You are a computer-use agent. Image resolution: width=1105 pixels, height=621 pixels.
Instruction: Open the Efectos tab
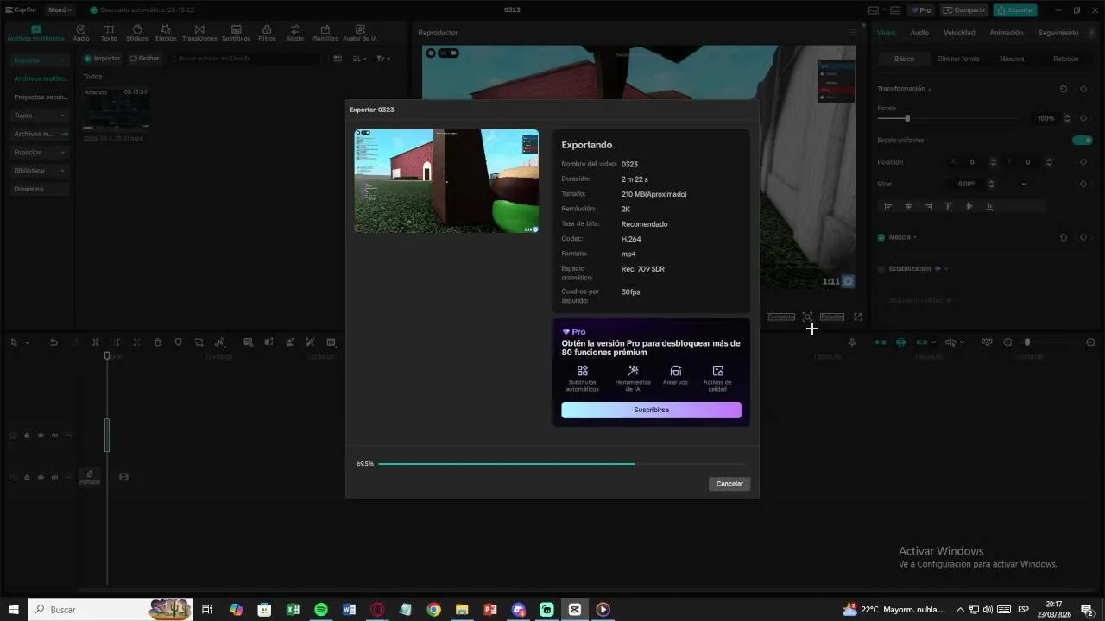pyautogui.click(x=166, y=34)
